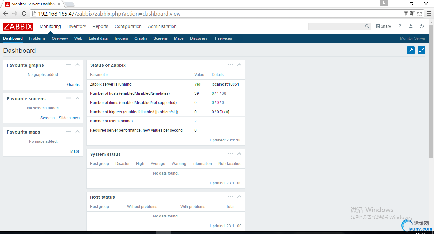
Task: Go to the Triggers submenu tab
Action: [x=121, y=38]
